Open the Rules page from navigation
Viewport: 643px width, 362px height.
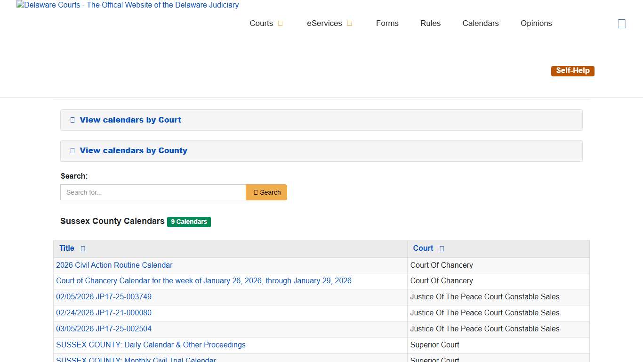click(430, 23)
